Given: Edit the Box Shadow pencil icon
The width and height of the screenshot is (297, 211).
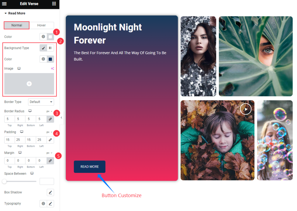Looking at the screenshot, I should coord(50,192).
